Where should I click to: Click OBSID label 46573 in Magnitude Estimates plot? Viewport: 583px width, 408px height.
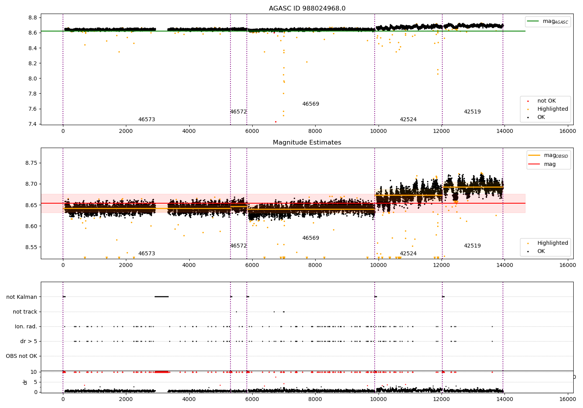(147, 254)
